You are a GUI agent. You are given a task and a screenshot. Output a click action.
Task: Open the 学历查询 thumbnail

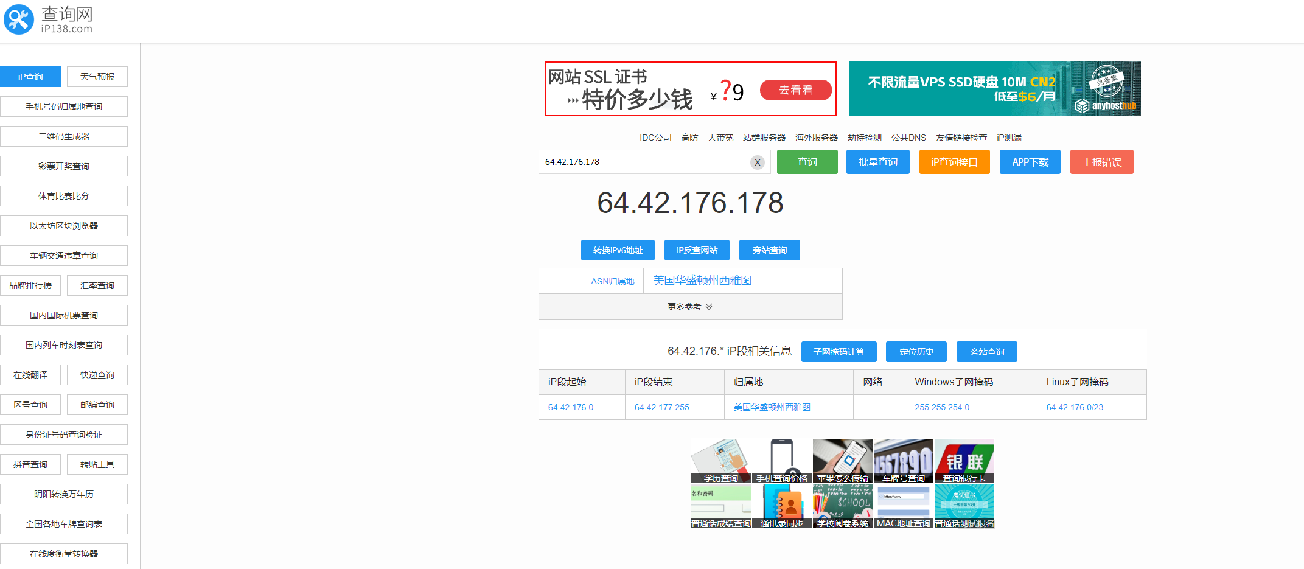point(721,461)
